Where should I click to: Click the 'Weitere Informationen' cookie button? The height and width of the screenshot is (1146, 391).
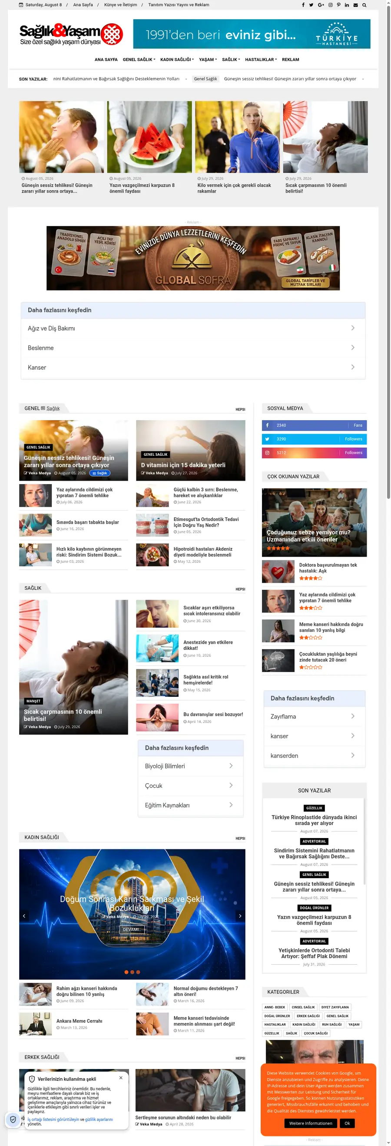pos(311,1123)
